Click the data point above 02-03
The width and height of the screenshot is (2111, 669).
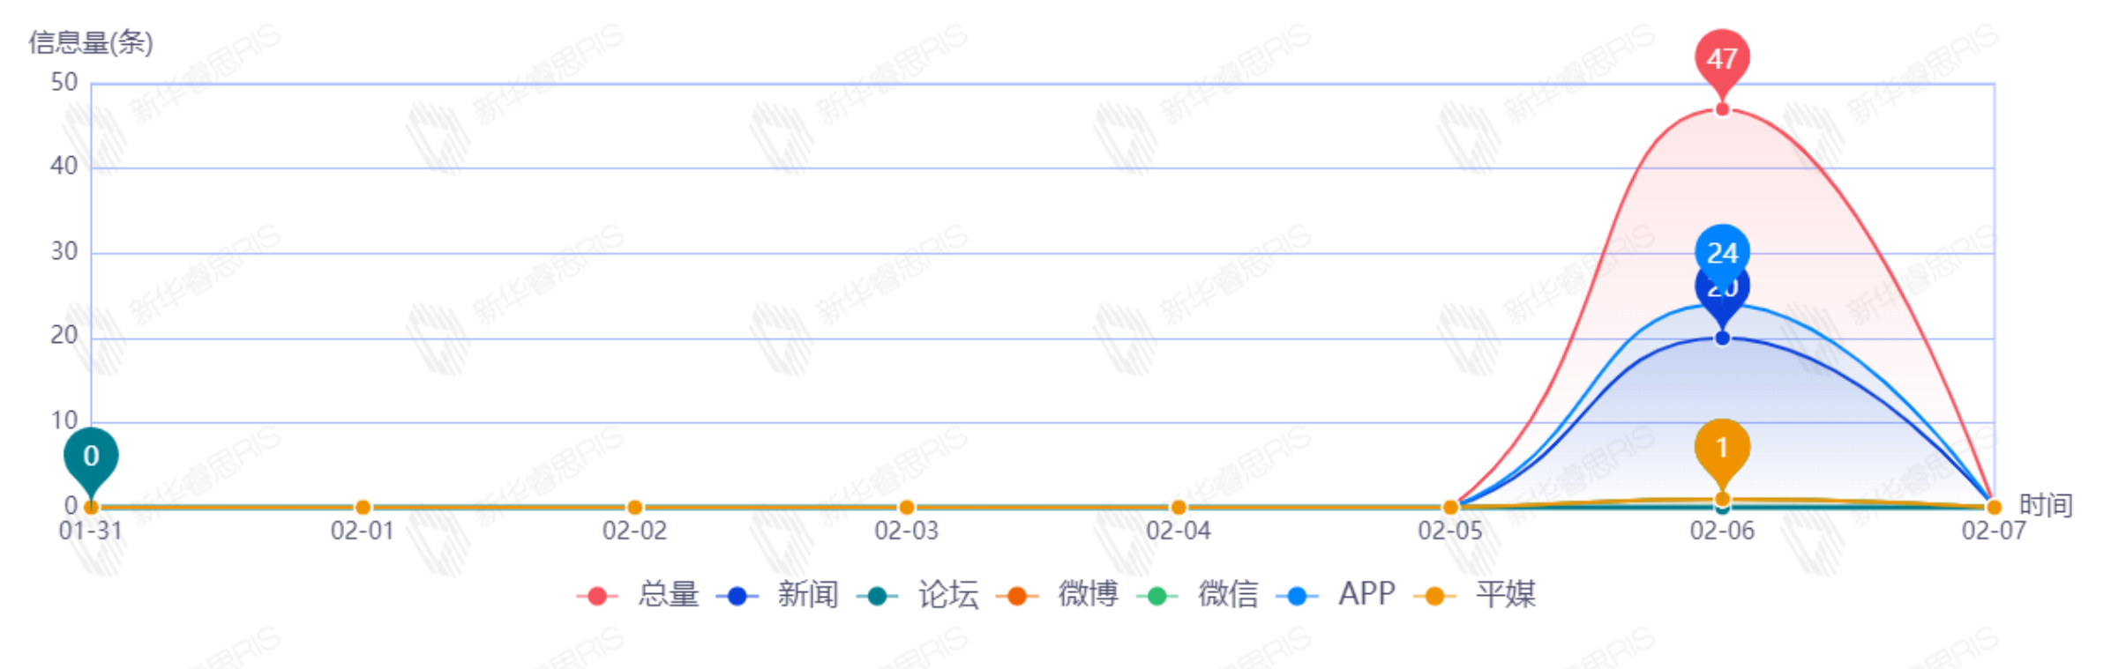pos(906,507)
